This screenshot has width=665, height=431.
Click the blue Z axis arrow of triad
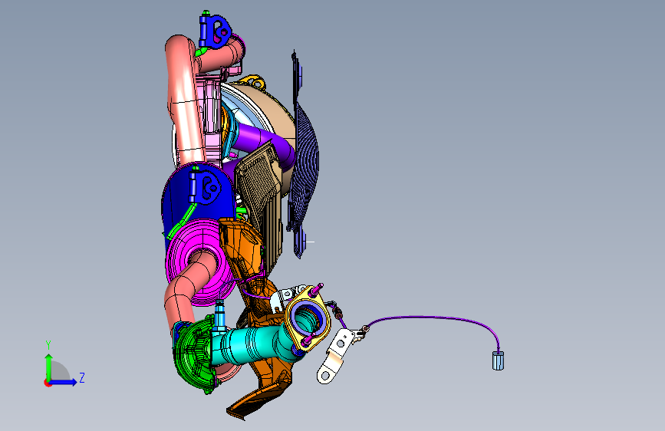pos(64,382)
